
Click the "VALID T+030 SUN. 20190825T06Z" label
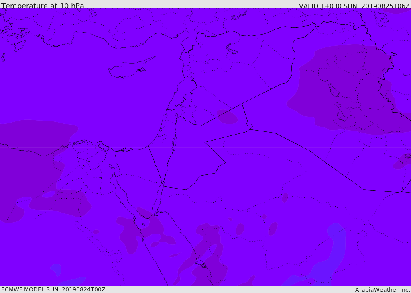click(x=355, y=6)
